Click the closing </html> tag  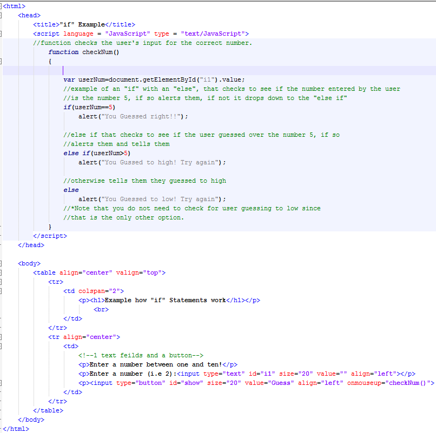pyautogui.click(x=16, y=429)
